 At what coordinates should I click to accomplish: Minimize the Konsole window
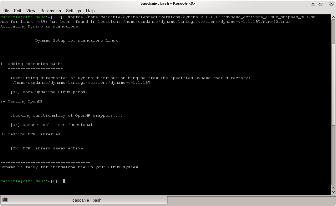click(313, 4)
